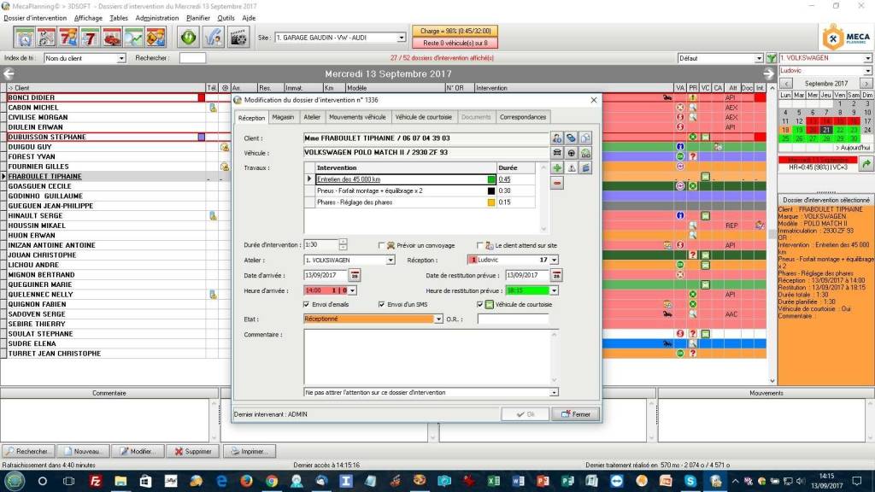Expand the Etat dropdown showing Réceptionné
Image resolution: width=875 pixels, height=492 pixels.
click(x=438, y=319)
